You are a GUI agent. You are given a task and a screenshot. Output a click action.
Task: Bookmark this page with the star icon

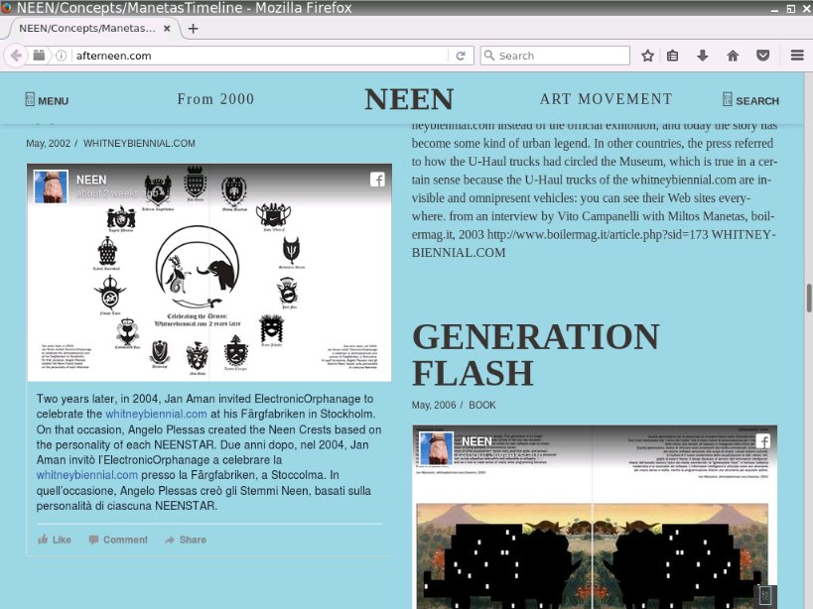[x=647, y=56]
